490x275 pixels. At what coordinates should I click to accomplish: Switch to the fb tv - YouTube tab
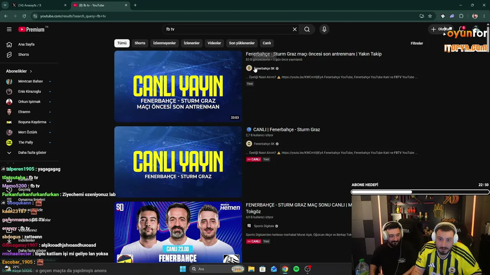pyautogui.click(x=100, y=5)
